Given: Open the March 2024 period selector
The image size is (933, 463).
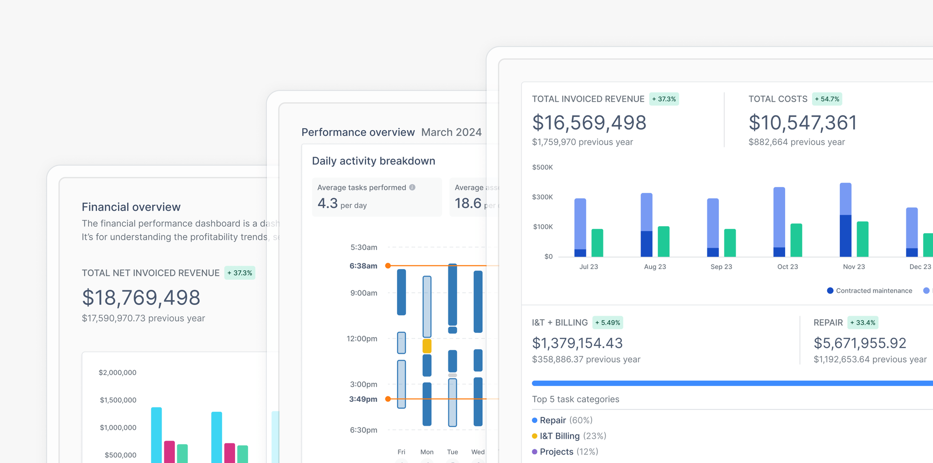Looking at the screenshot, I should tap(451, 132).
